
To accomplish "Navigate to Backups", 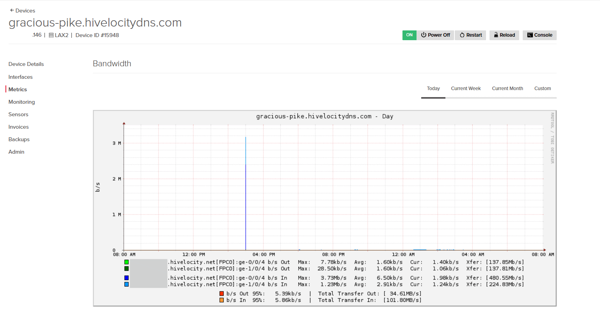I will (19, 139).
